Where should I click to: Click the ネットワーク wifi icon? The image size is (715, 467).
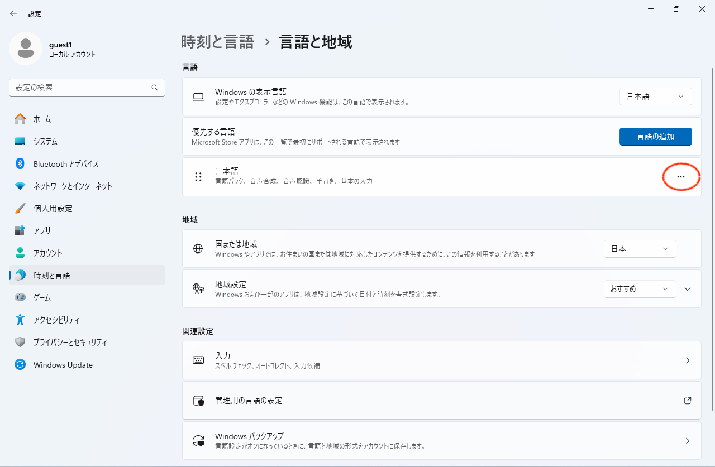(20, 186)
